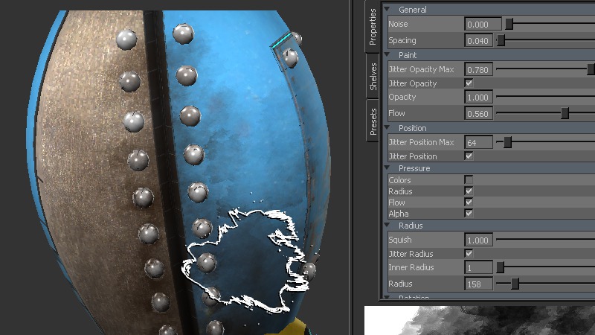Image resolution: width=595 pixels, height=335 pixels.
Task: Click the brush tip preview thumbnail
Action: (480, 320)
